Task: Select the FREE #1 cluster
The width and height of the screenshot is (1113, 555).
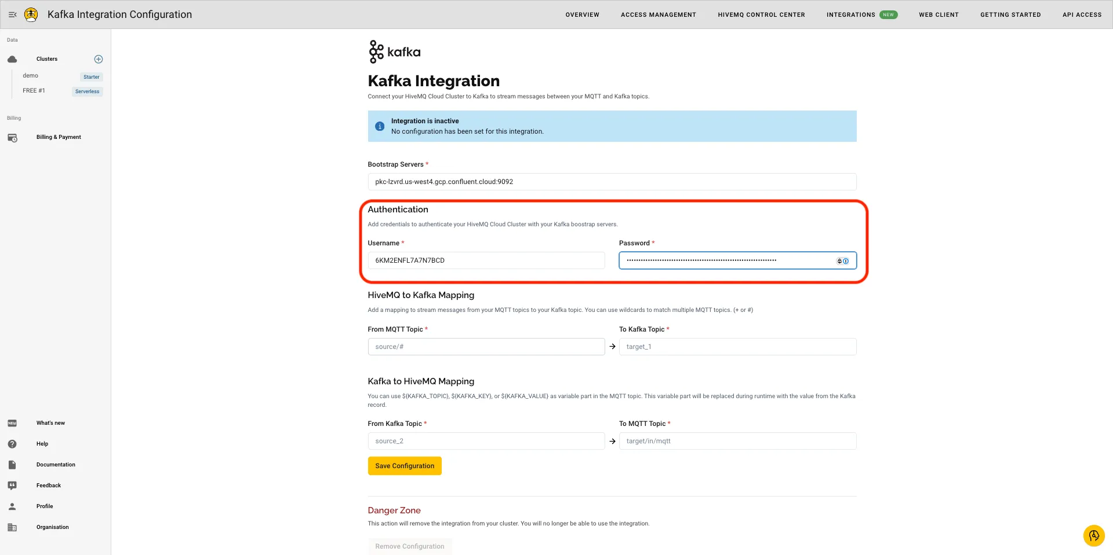Action: click(34, 91)
